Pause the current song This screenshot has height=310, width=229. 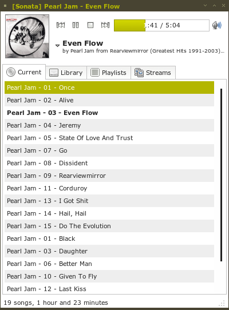[x=76, y=25]
